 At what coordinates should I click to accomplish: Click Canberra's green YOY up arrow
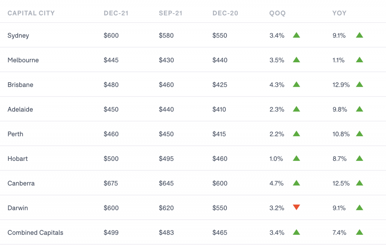(x=359, y=183)
